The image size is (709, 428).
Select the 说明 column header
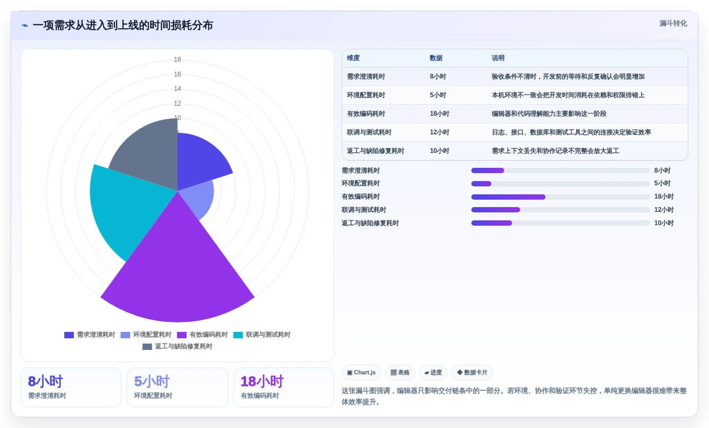click(498, 58)
